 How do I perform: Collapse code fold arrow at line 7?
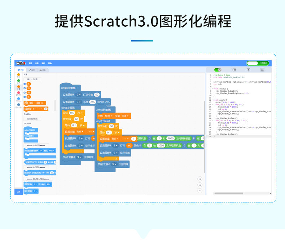[x=212, y=89]
